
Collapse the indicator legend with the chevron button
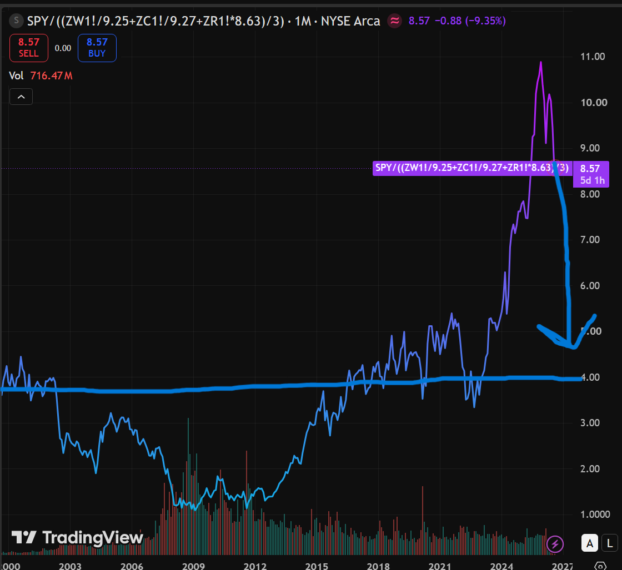pyautogui.click(x=21, y=97)
